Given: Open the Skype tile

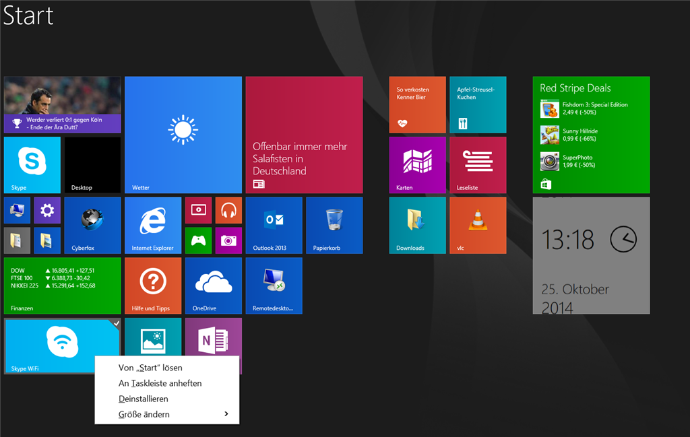Looking at the screenshot, I should [32, 165].
